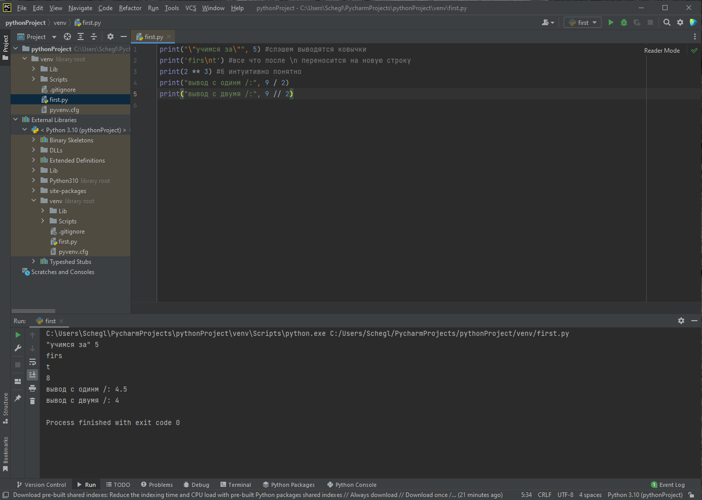Viewport: 702px width, 500px height.
Task: Open Project view mode dropdown
Action: (x=37, y=36)
